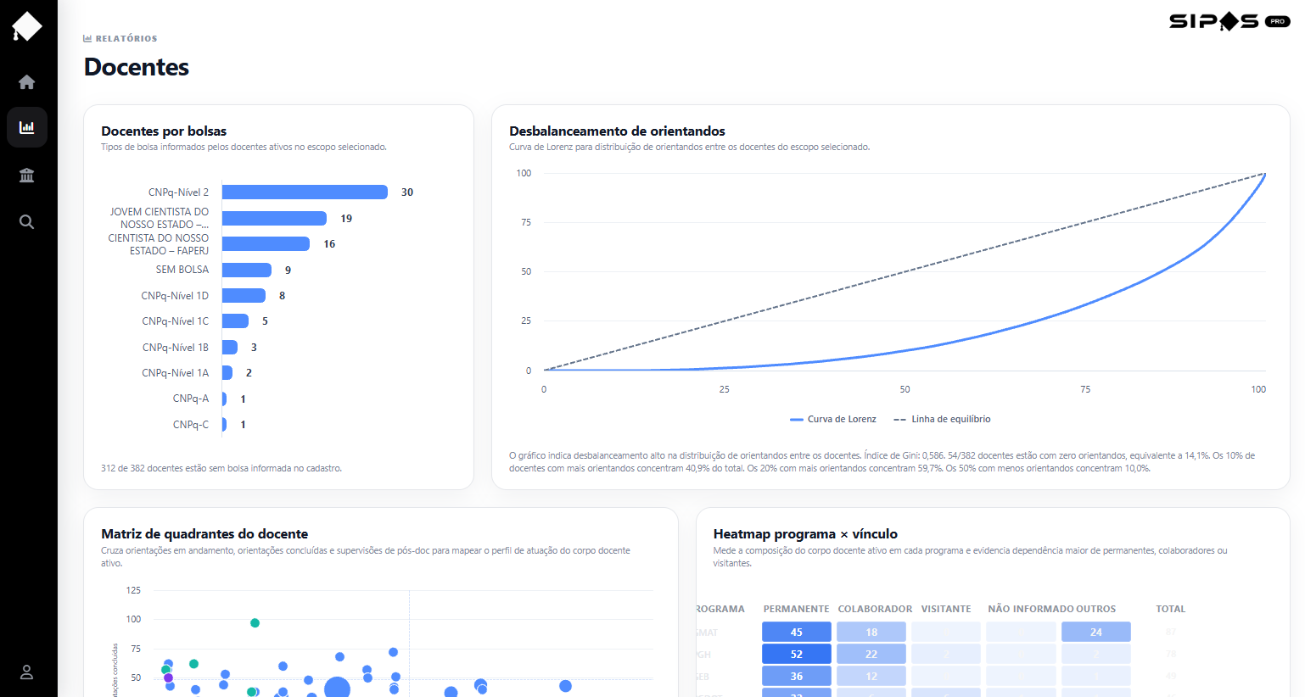Click the purple dot in scatter chart
The height and width of the screenshot is (697, 1305).
[x=168, y=677]
